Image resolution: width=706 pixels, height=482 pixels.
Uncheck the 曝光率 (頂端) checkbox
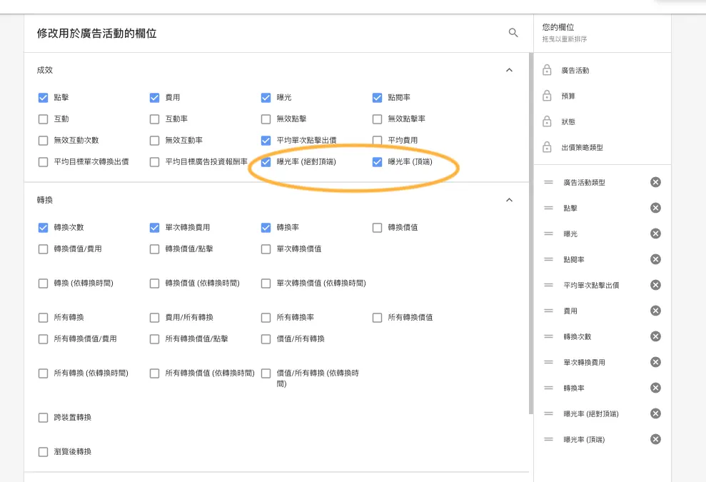(x=378, y=161)
